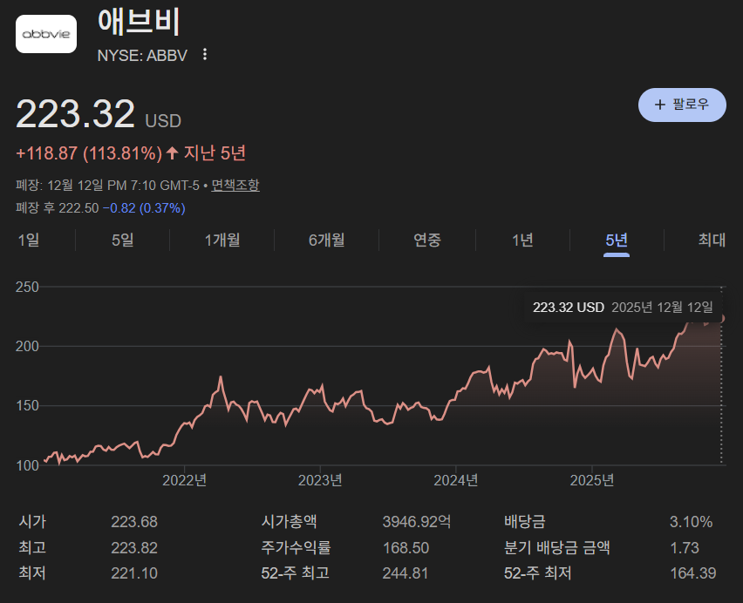
Task: Click the after-hours change −0.82 (0.37%)
Action: click(x=144, y=207)
